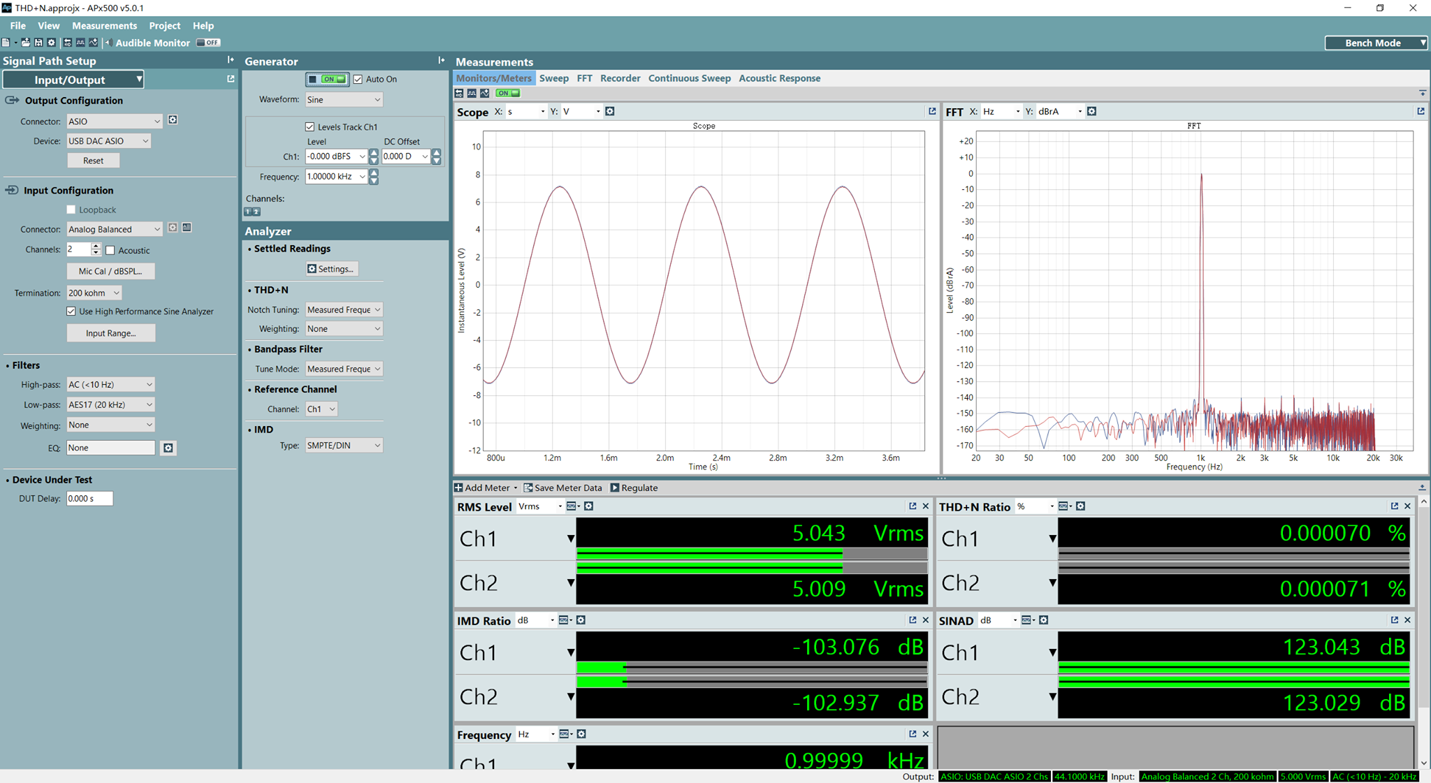
Task: Switch to the Recorder tab
Action: (x=620, y=78)
